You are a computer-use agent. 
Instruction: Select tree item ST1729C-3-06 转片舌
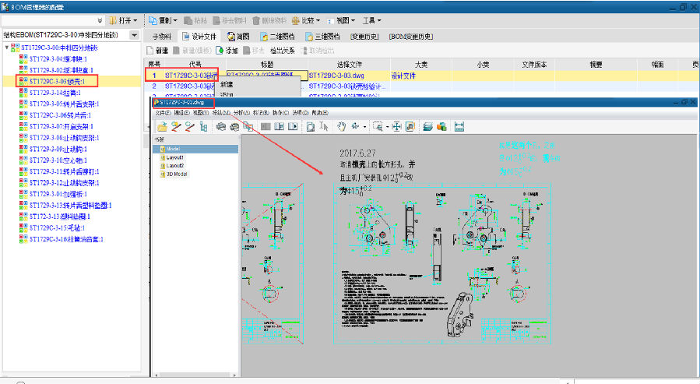[60, 114]
